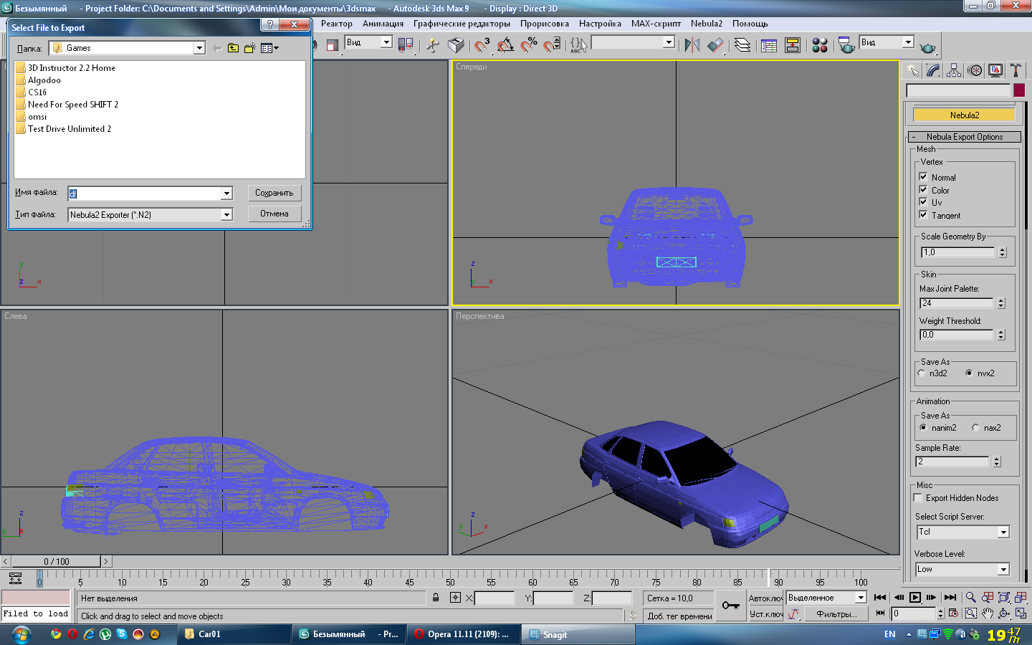Image resolution: width=1032 pixels, height=645 pixels.
Task: Open the Nebula2 Exporter file type dropdown
Action: (x=226, y=214)
